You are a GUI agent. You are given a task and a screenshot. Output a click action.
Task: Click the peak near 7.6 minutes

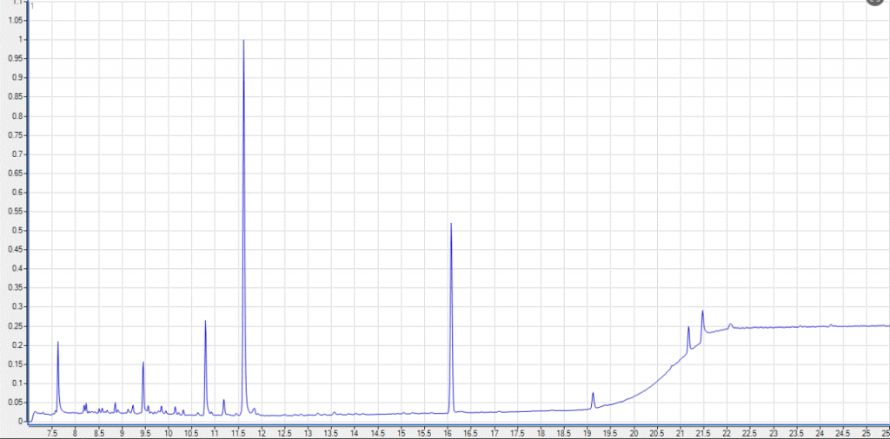pos(58,343)
